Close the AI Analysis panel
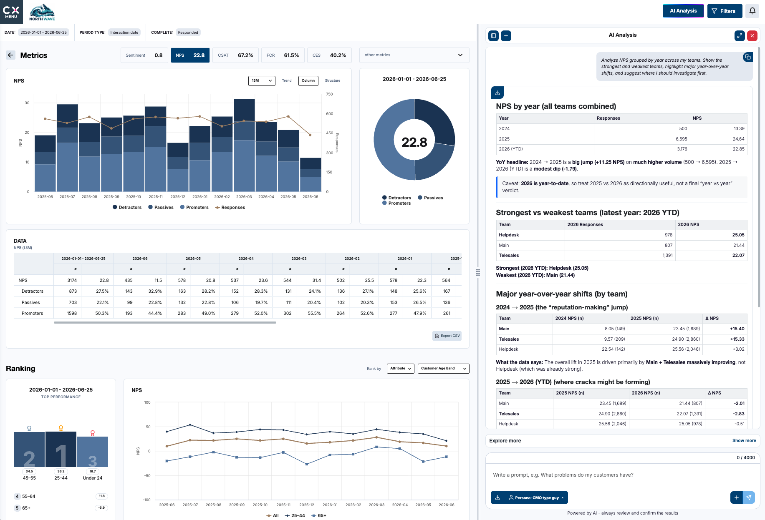This screenshot has width=765, height=520. point(752,35)
